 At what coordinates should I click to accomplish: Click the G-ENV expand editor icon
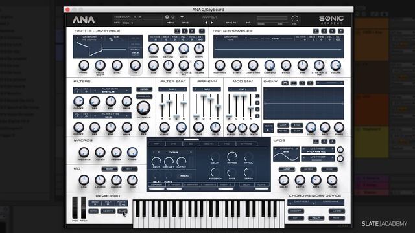coord(285,83)
